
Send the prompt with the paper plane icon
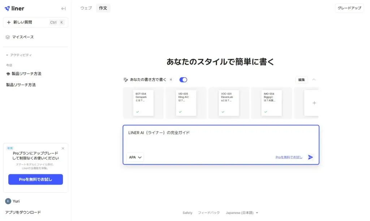(x=310, y=157)
